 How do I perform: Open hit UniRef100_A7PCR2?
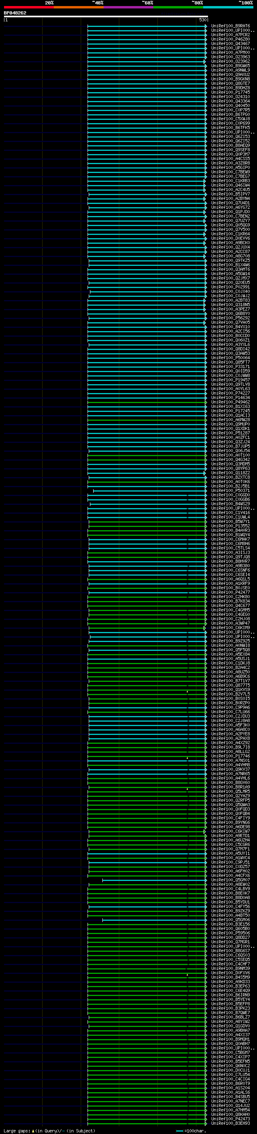(230, 35)
